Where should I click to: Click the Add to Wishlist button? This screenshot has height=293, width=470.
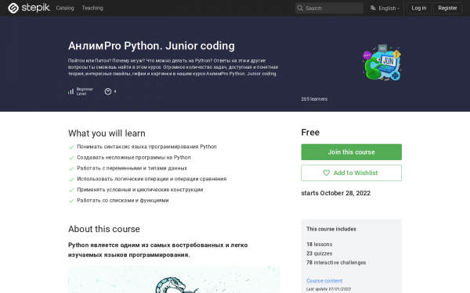pos(351,173)
